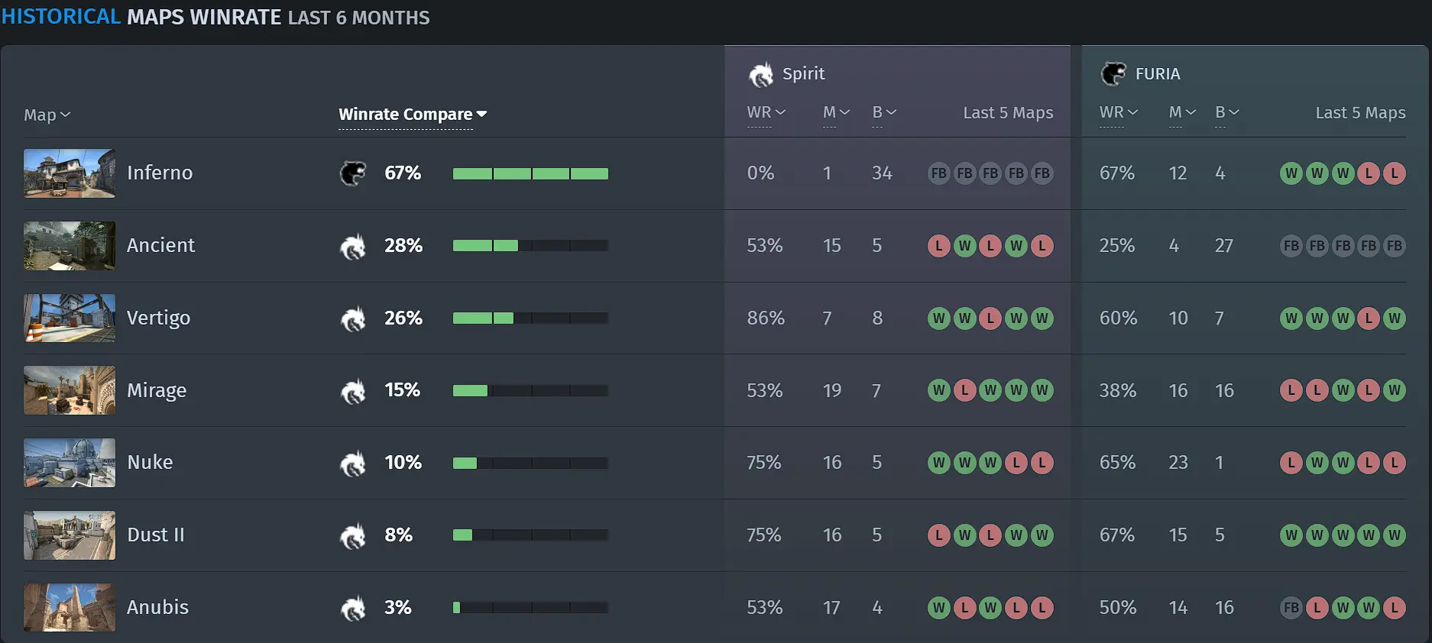Open the Vertigo map name link

158,318
